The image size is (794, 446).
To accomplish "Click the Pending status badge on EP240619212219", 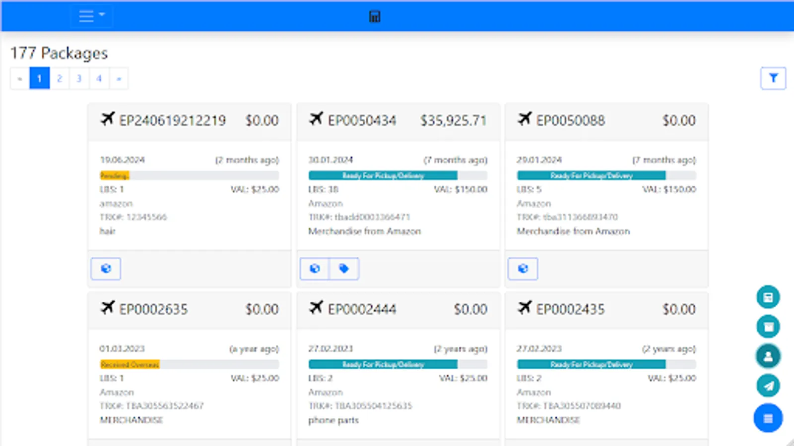I will [x=114, y=175].
